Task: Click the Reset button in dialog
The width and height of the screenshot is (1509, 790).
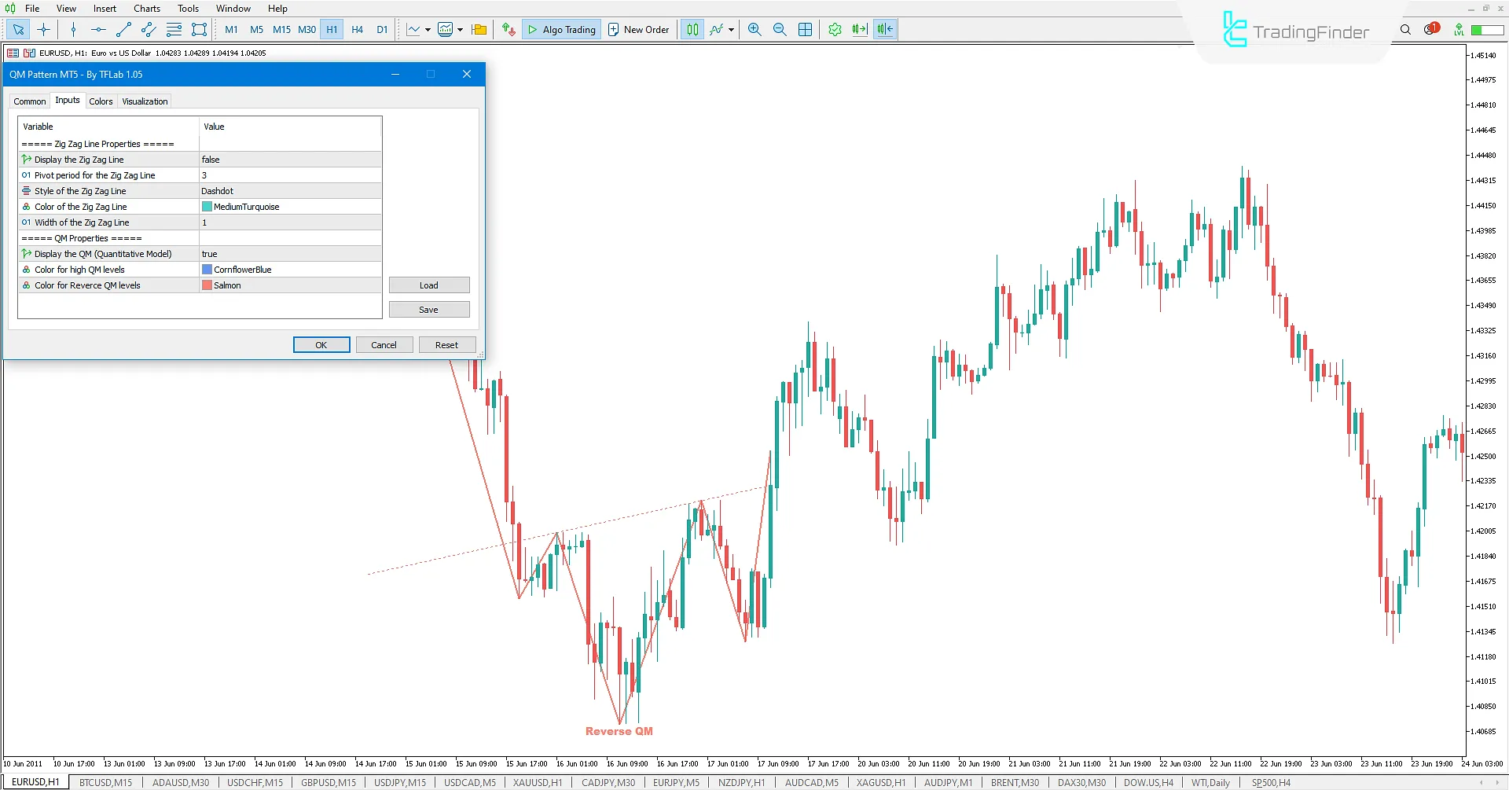Action: click(446, 345)
